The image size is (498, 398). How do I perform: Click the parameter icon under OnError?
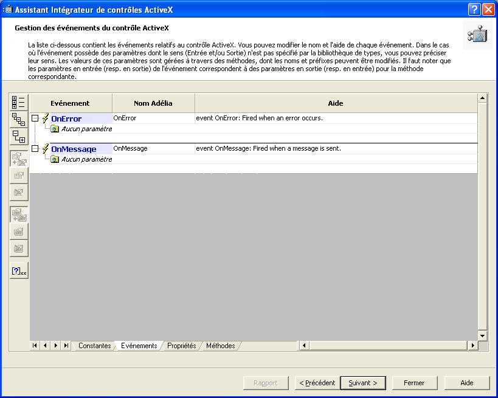(55, 129)
